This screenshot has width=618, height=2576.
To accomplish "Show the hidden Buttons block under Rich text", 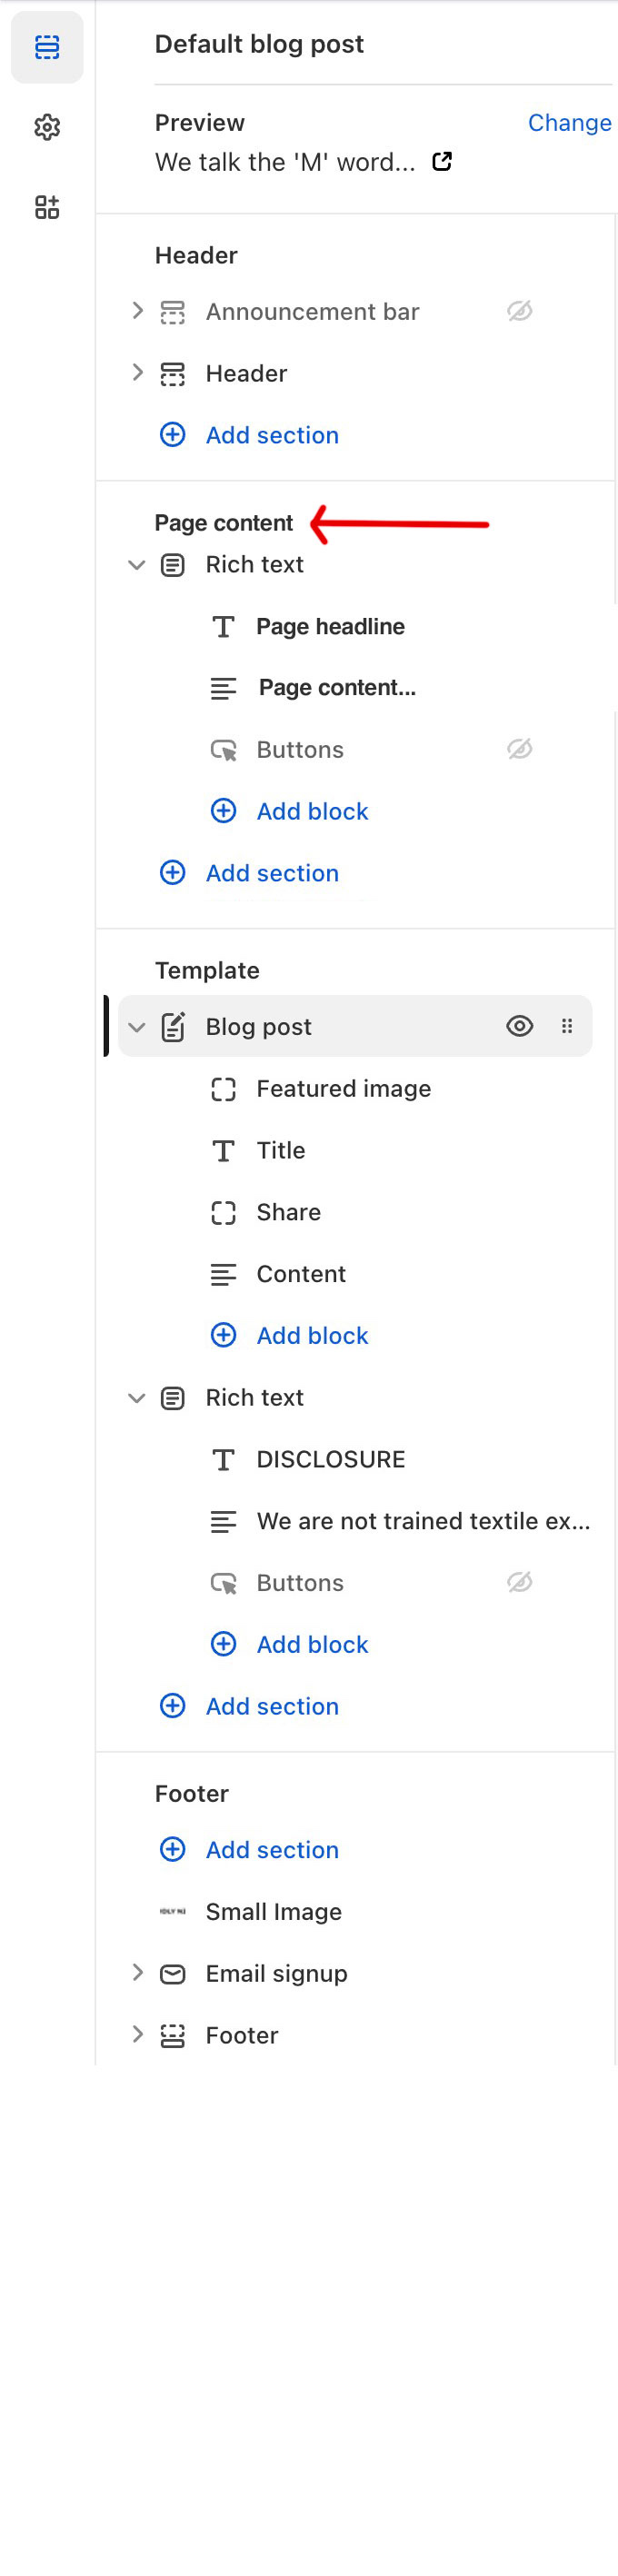I will [x=521, y=749].
